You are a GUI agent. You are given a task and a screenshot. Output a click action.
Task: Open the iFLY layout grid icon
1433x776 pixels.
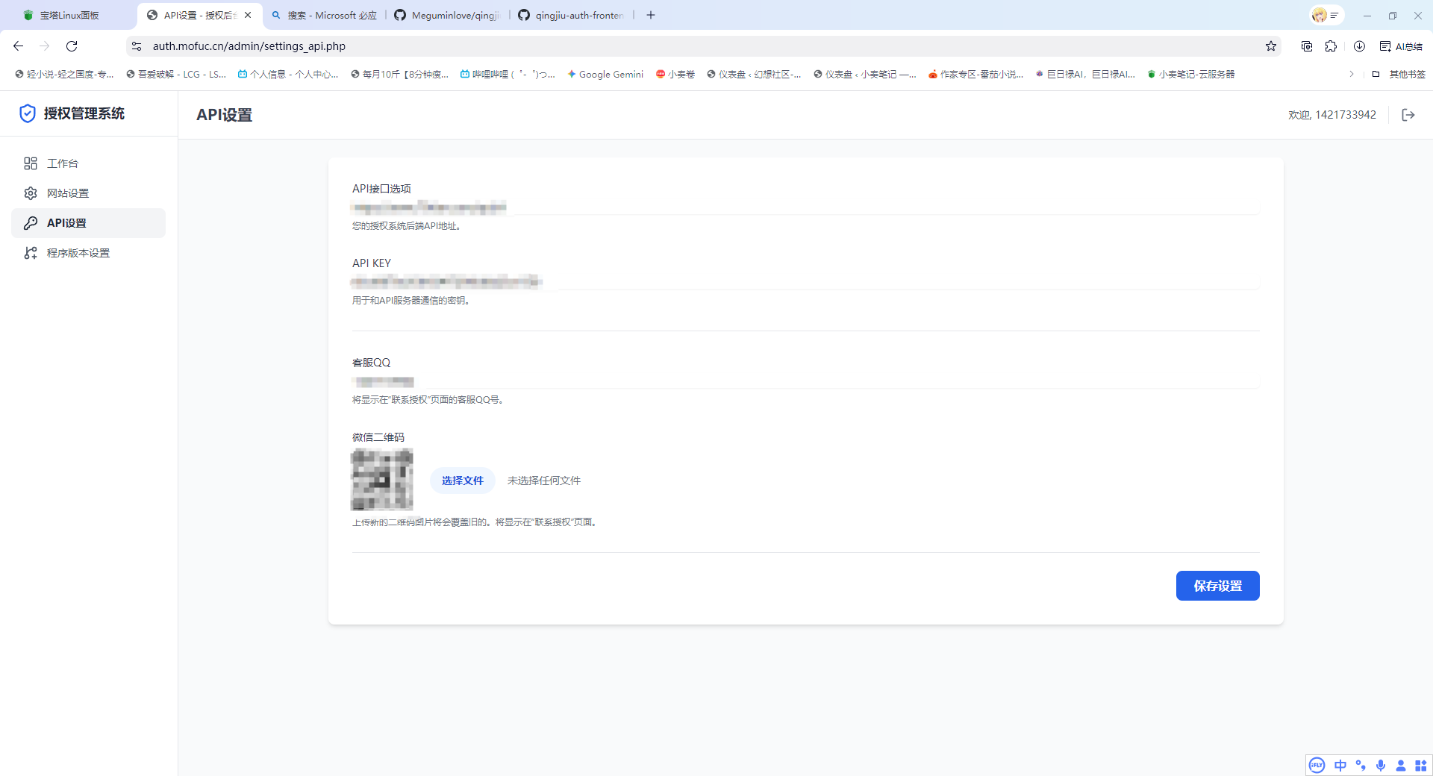pos(1421,765)
